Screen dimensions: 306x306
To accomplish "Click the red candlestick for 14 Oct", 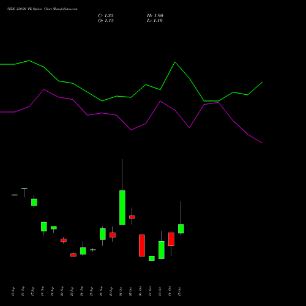I will [x=171, y=239].
